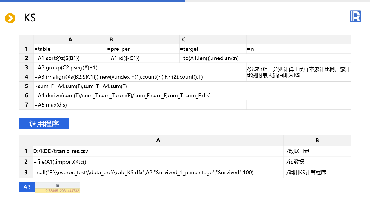
Task: Click row header 7 in the top table
Action: click(x=27, y=105)
